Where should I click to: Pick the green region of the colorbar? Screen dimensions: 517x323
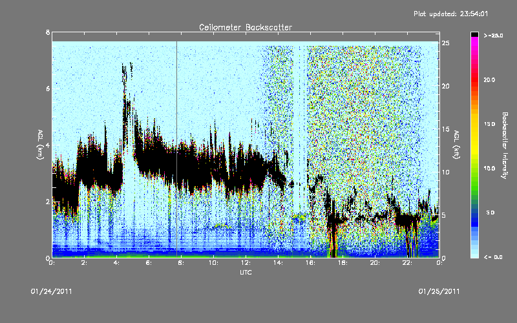(474, 185)
